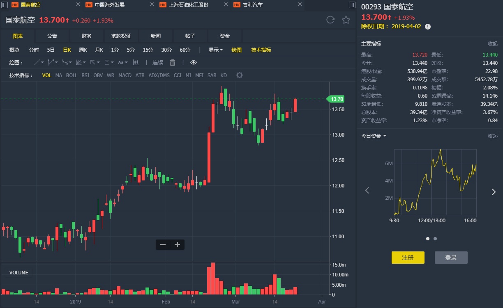503x308 pixels.
Task: Switch chart to 5日 view
Action: [51, 50]
